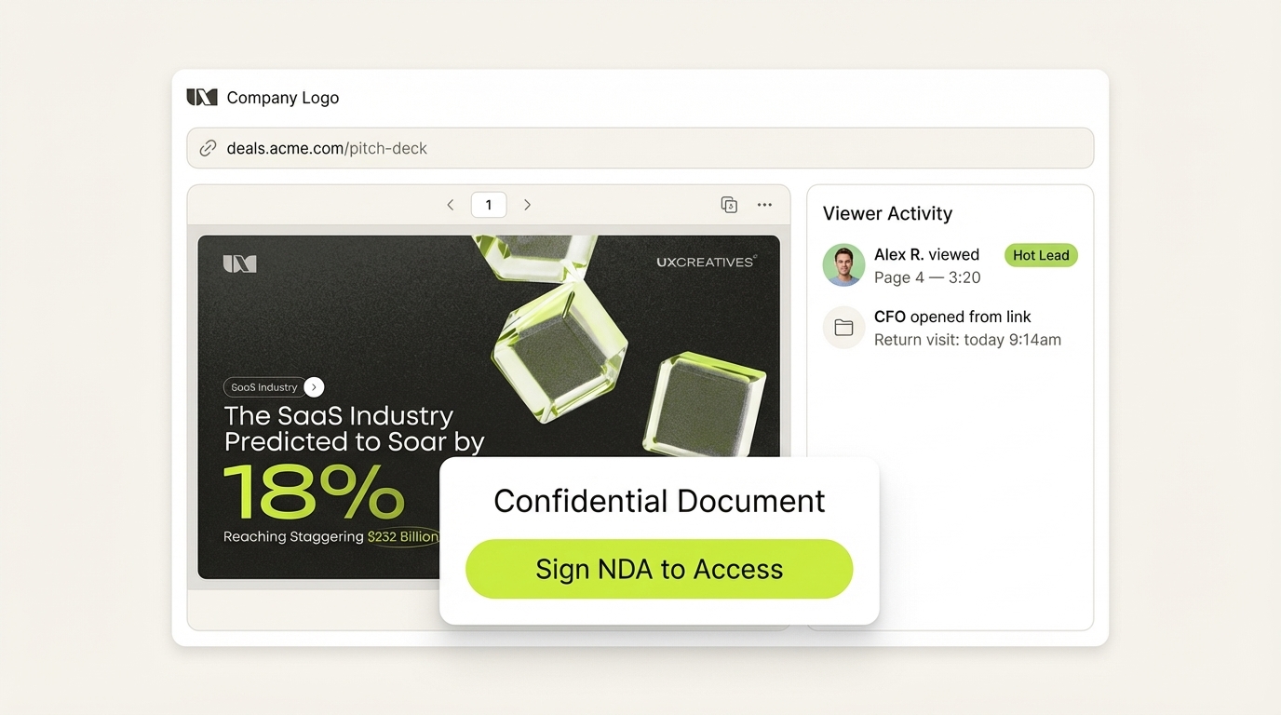The height and width of the screenshot is (715, 1281).
Task: Go back using the left page chevron
Action: pos(450,204)
